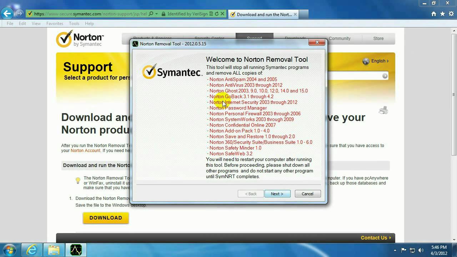457x257 pixels.
Task: Open the Internet Explorer Home icon
Action: pos(433,14)
